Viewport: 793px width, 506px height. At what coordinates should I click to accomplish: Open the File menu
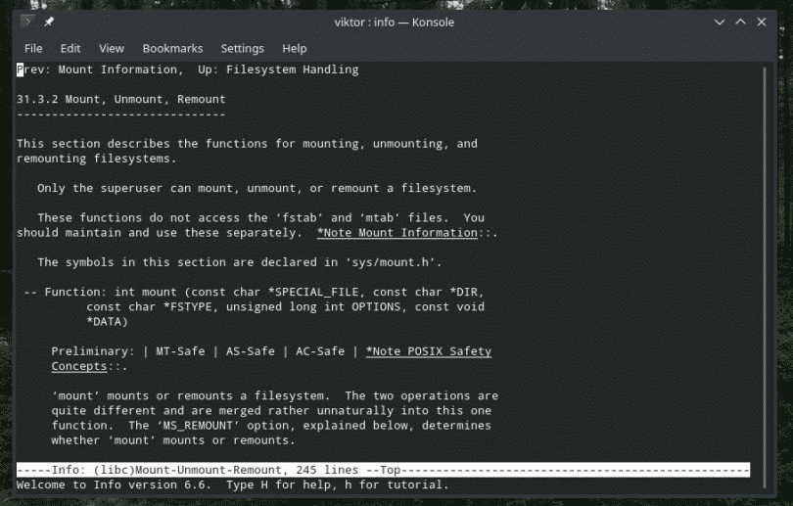33,49
